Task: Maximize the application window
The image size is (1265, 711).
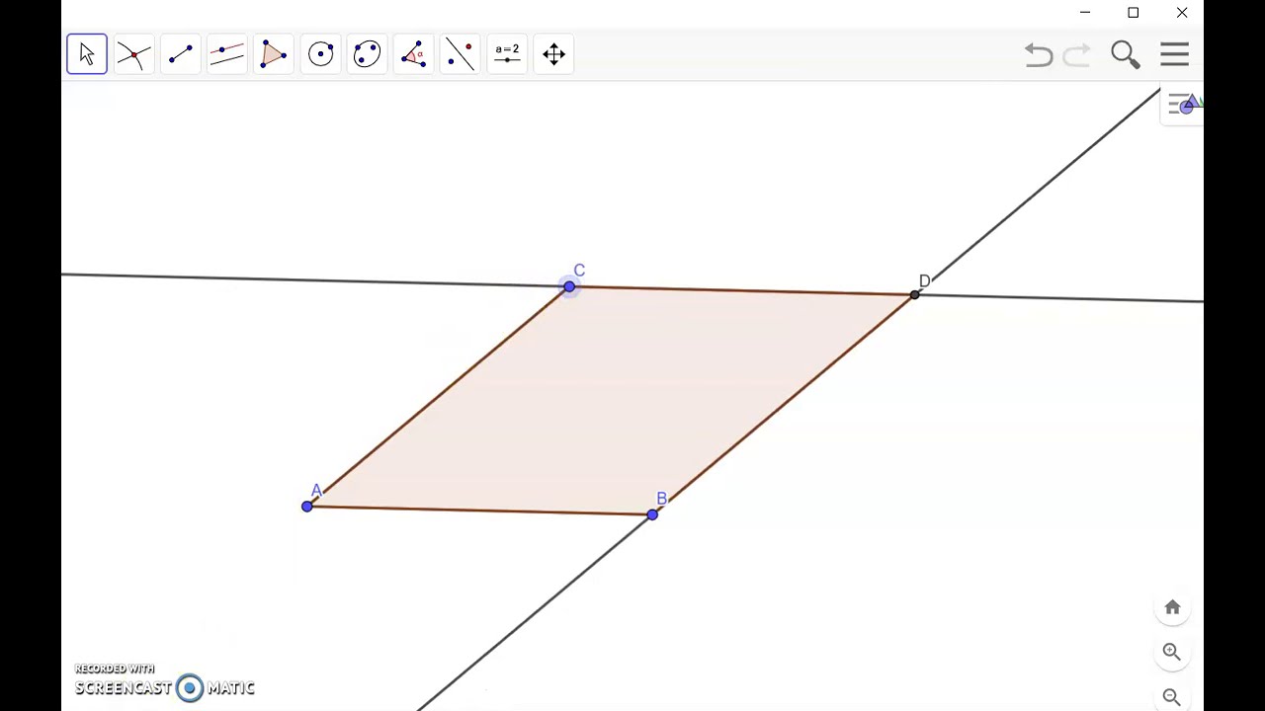Action: pos(1134,13)
